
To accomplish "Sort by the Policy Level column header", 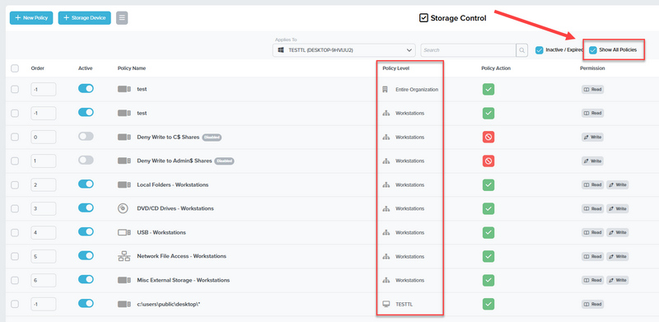I will 396,68.
